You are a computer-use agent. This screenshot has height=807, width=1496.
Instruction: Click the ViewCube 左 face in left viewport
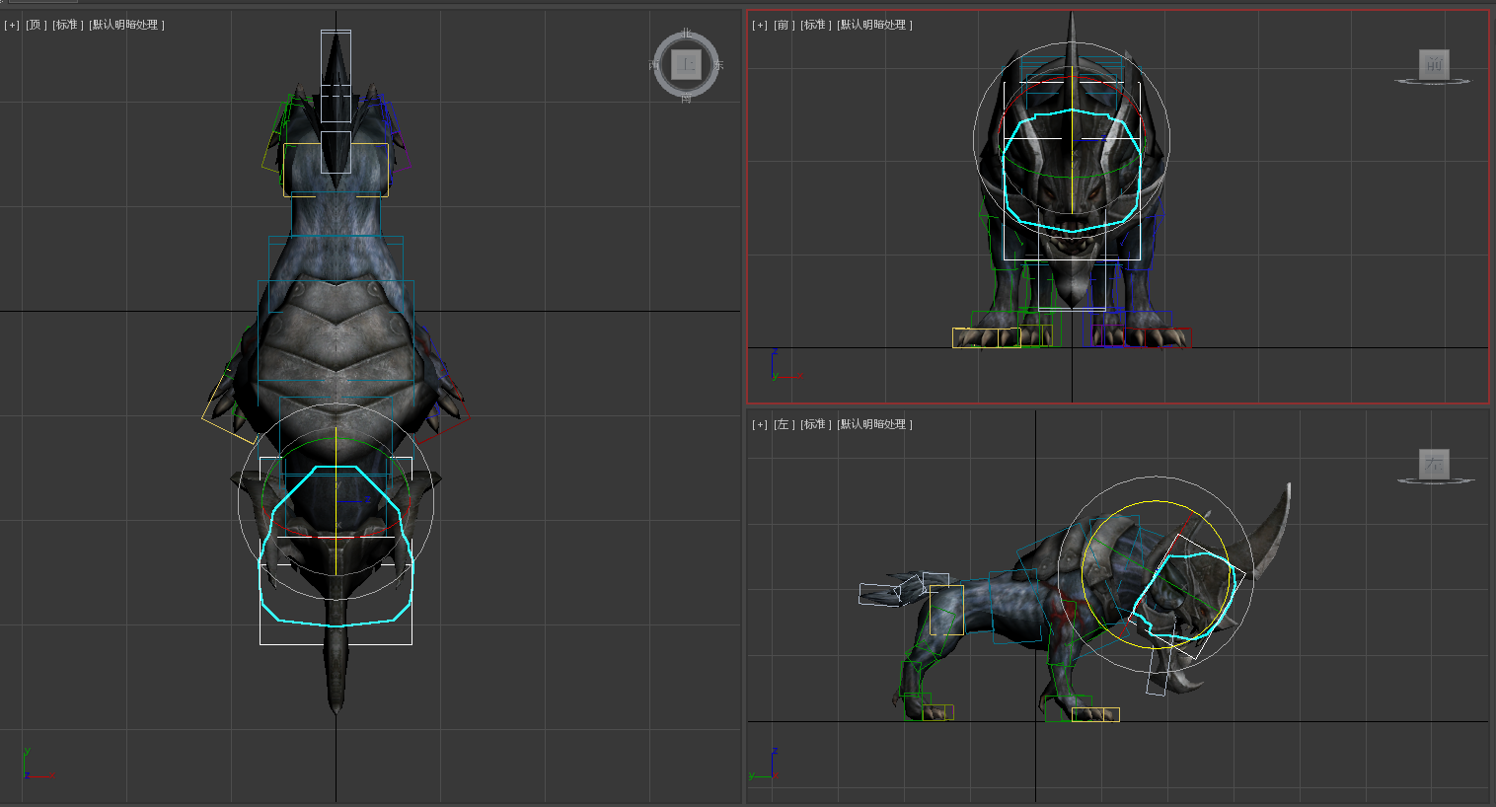tap(1433, 463)
